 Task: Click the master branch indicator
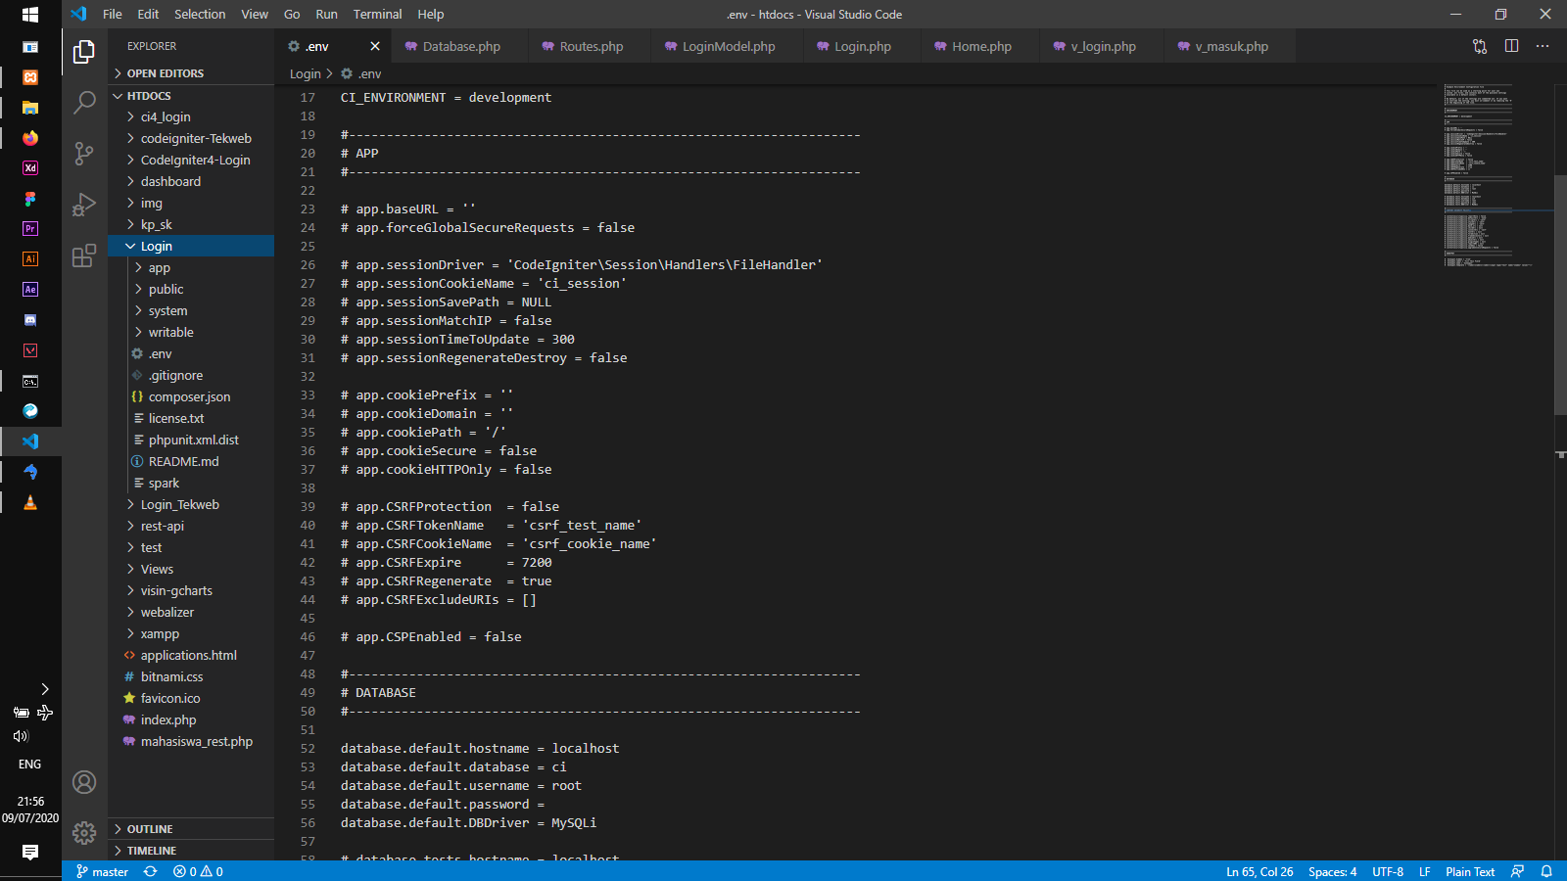pyautogui.click(x=103, y=871)
